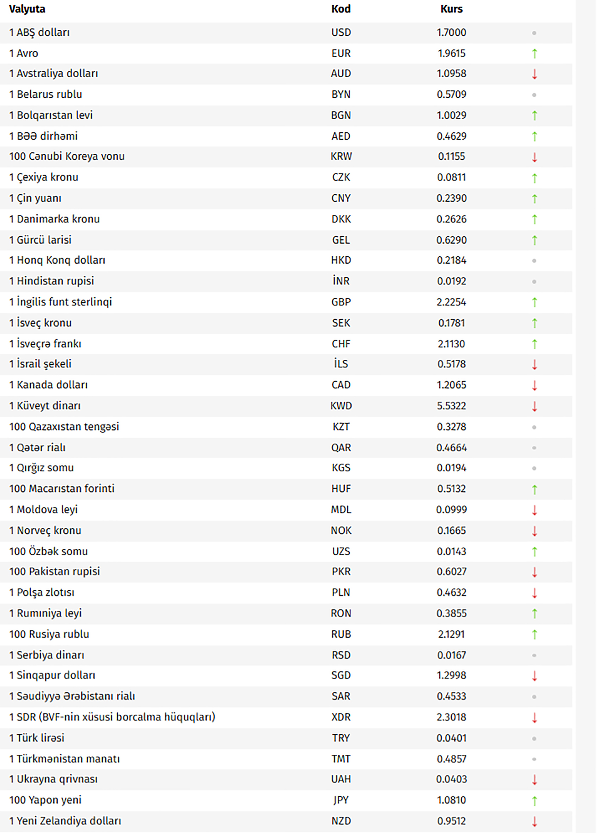Click the gray dot for USD row

(534, 33)
